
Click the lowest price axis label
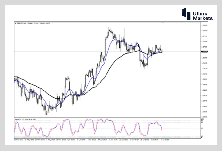click(204, 117)
